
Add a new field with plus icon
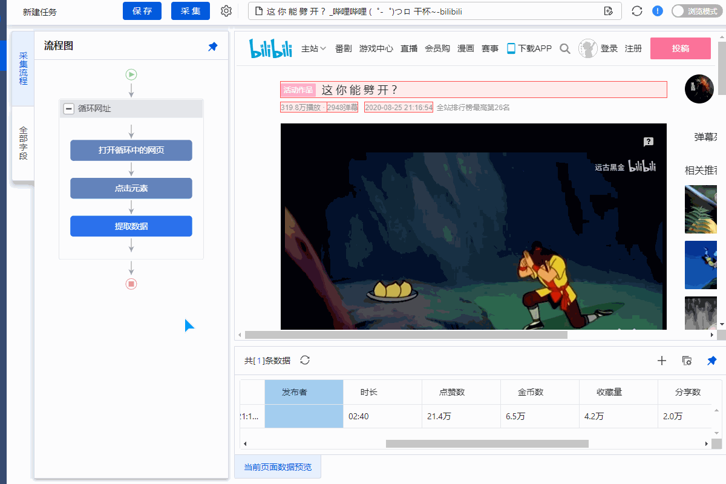coord(662,361)
